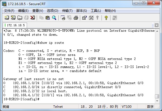Click the red X Disconnect icon
This screenshot has height=111, width=162.
point(33,18)
